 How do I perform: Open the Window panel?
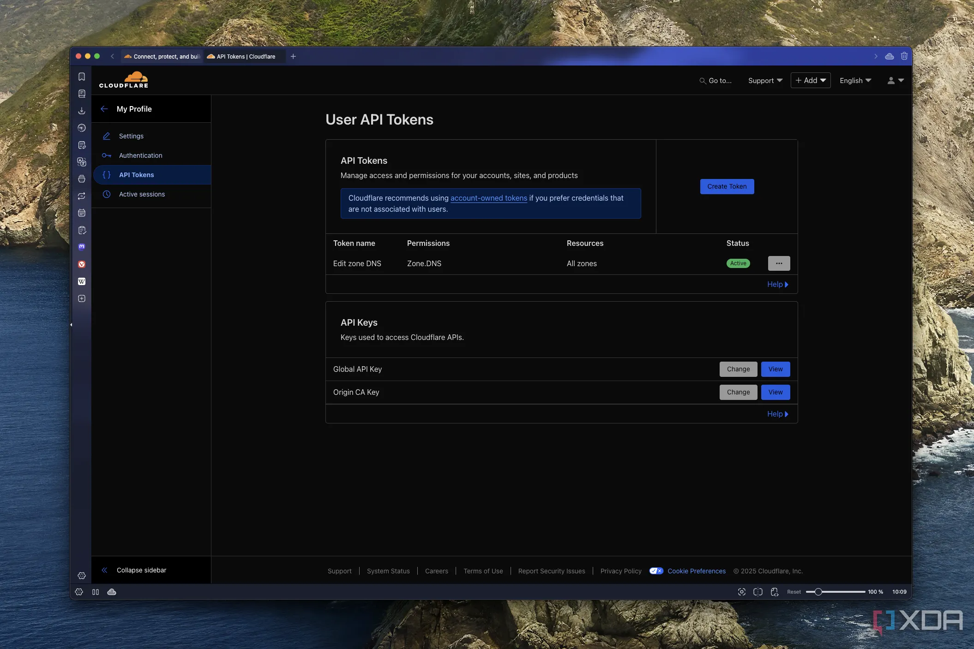pos(82,179)
